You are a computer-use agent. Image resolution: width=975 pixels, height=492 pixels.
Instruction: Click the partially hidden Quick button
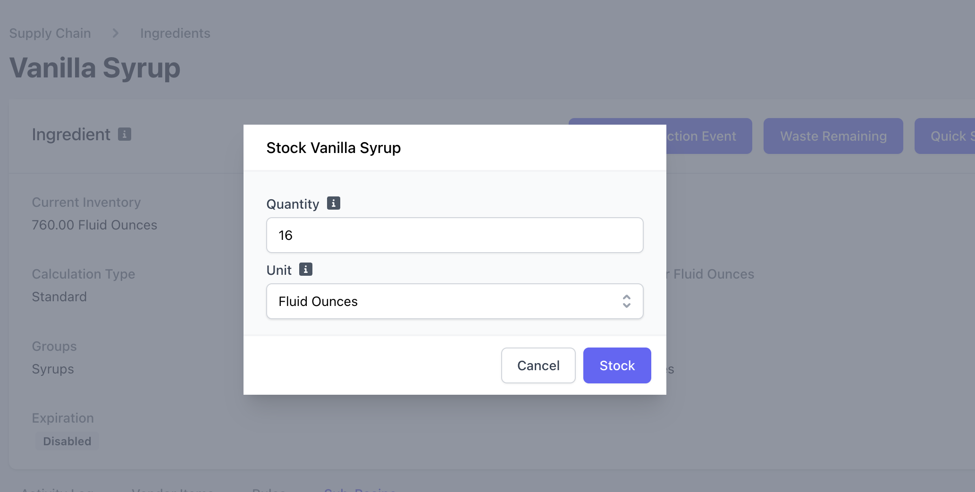(944, 136)
